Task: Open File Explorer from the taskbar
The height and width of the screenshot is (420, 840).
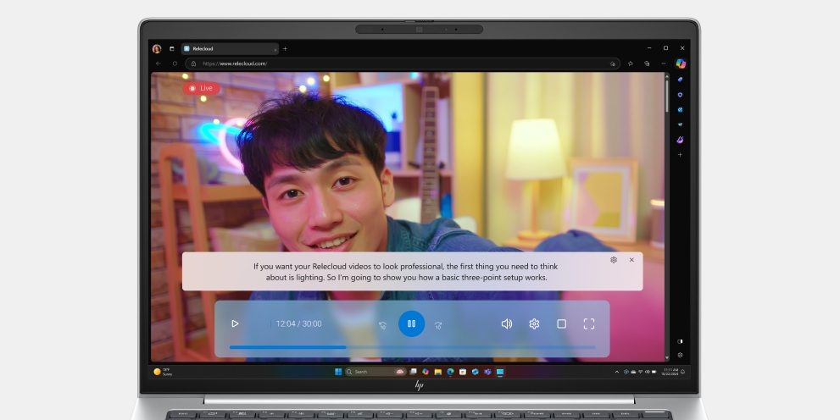Action: (437, 372)
